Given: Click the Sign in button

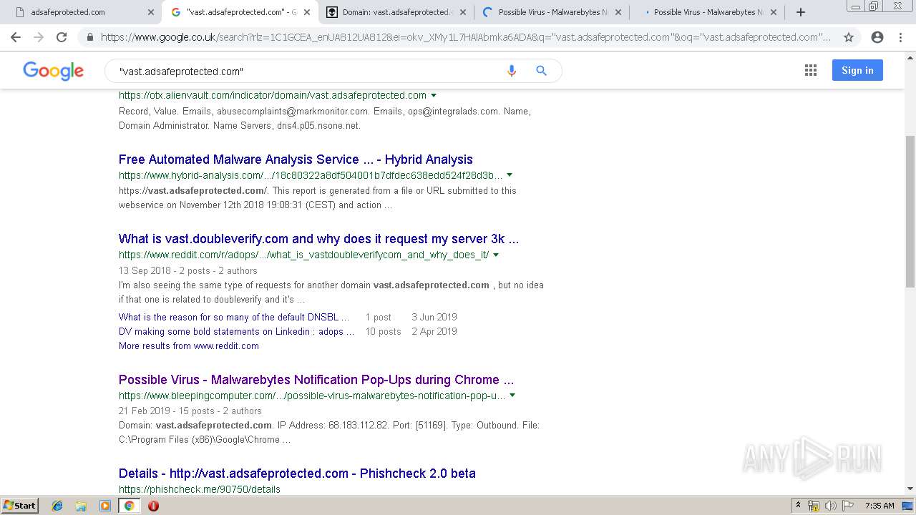Looking at the screenshot, I should [x=857, y=70].
